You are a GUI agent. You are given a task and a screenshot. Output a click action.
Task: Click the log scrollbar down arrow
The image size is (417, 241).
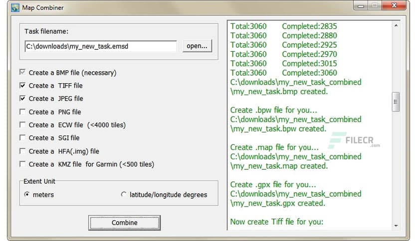[396, 226]
